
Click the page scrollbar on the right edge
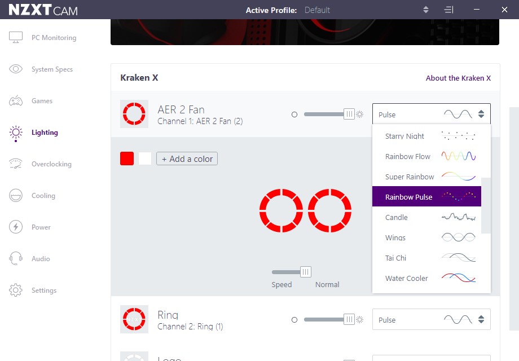point(514,218)
